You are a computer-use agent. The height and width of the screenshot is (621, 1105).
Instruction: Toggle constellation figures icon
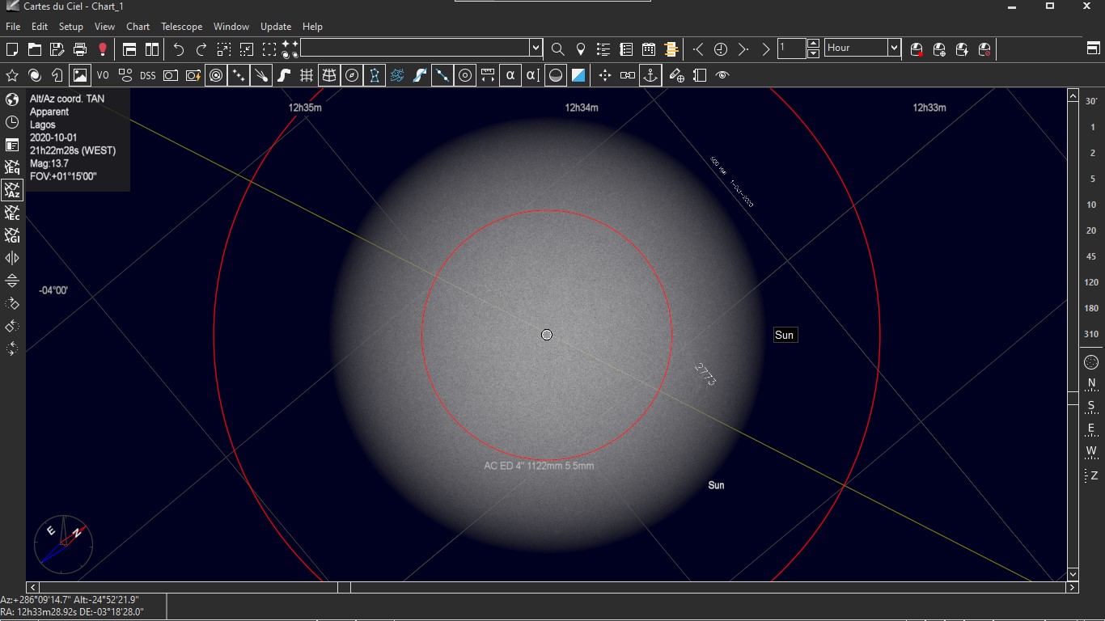coord(375,75)
